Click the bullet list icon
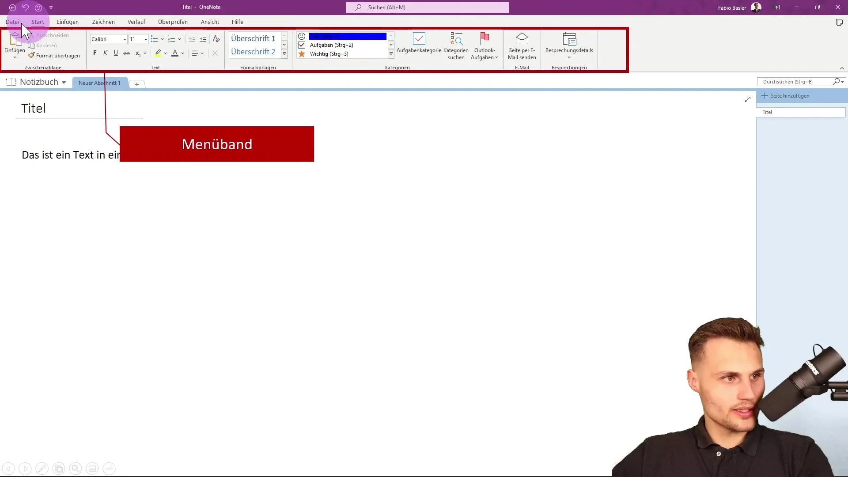848x477 pixels. (x=154, y=39)
